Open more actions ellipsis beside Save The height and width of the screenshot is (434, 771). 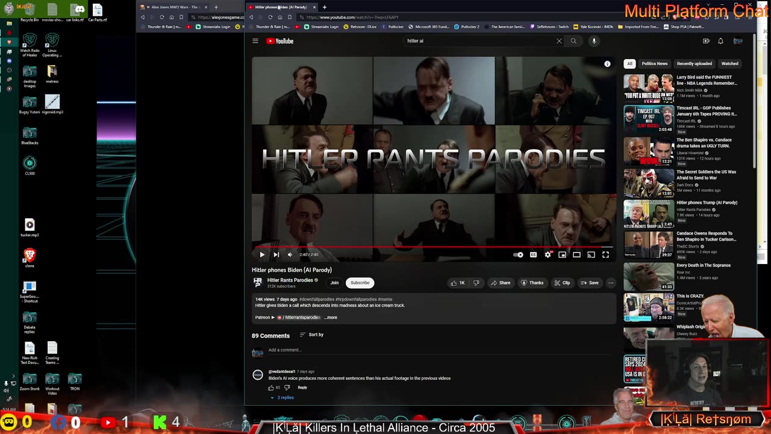(x=611, y=283)
